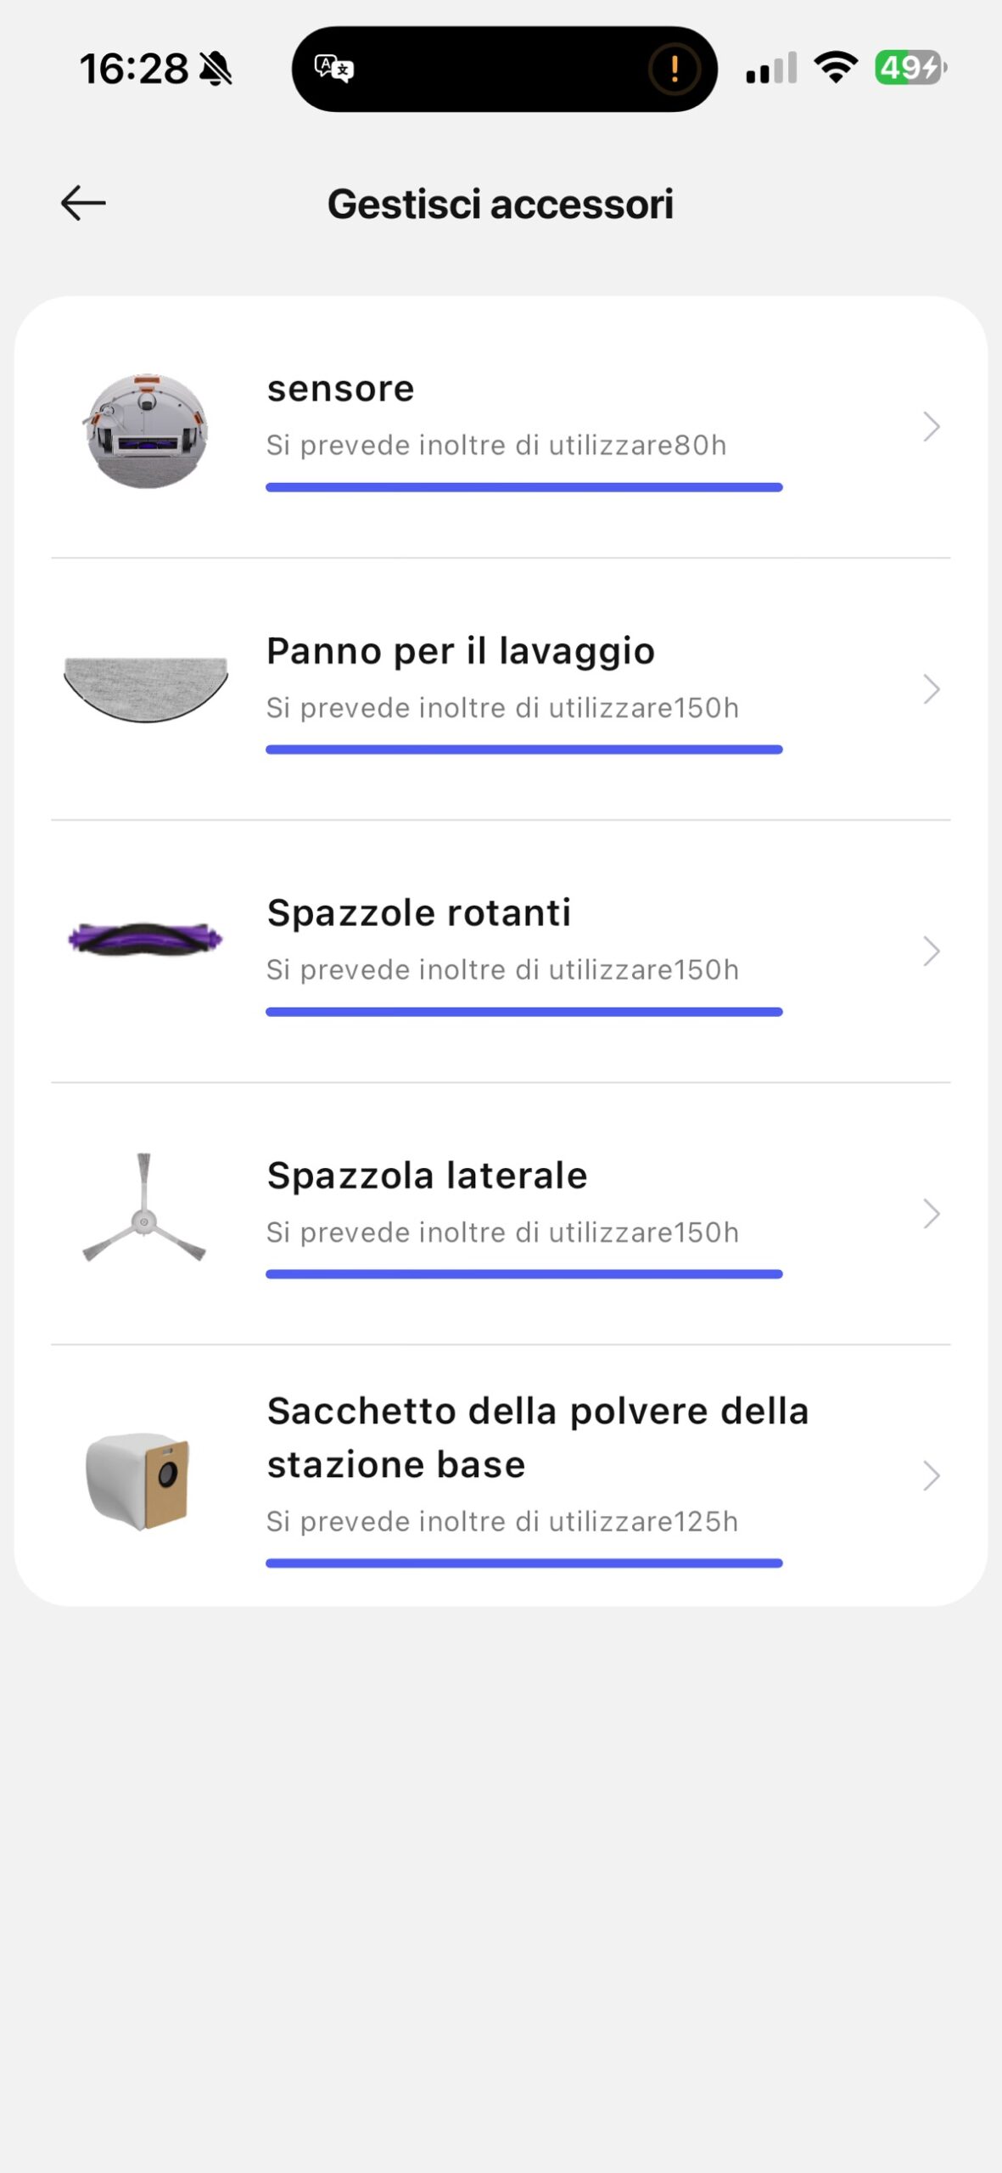
Task: Tap the side brush image
Action: coord(144,1208)
